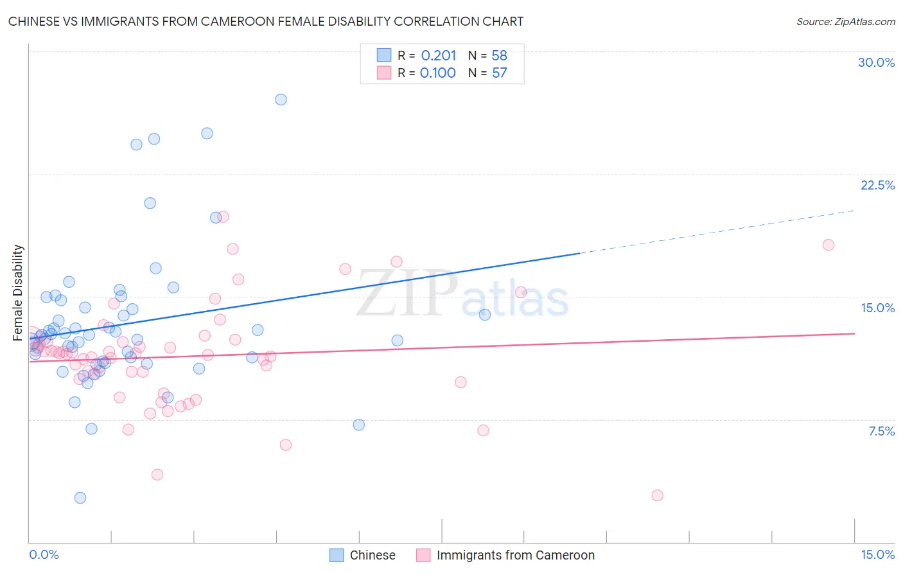Viewport: 903px width, 573px height.
Task: Click the pink Cameroon regression trend line
Action: [442, 348]
